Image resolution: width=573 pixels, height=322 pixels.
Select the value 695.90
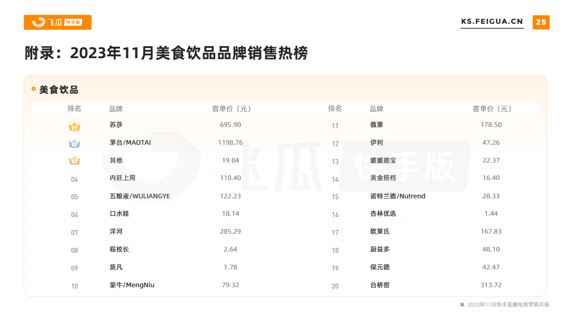point(231,125)
